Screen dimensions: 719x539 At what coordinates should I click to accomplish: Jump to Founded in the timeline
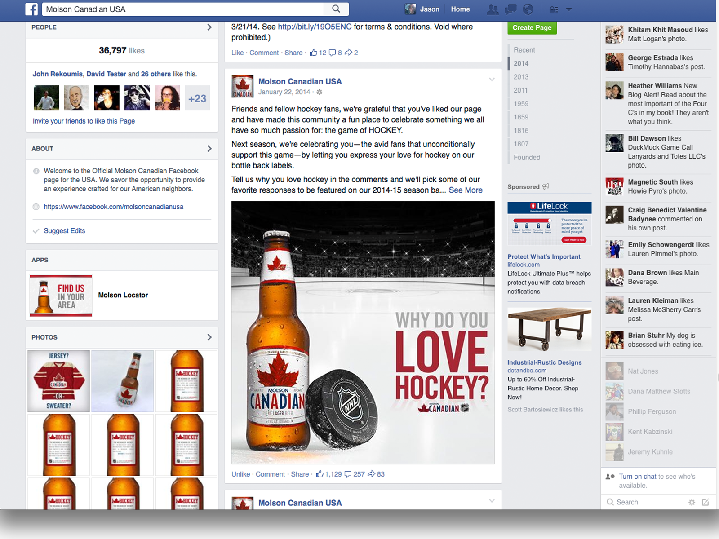527,157
